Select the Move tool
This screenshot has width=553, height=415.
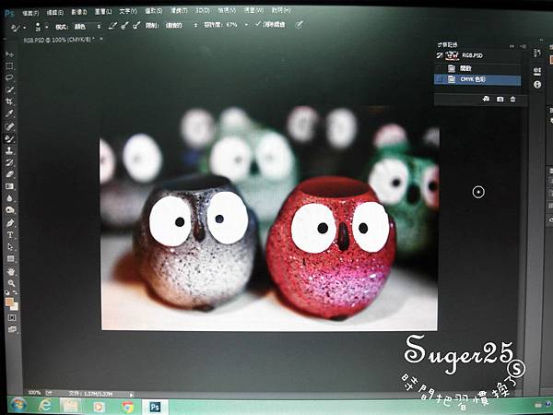(10, 54)
